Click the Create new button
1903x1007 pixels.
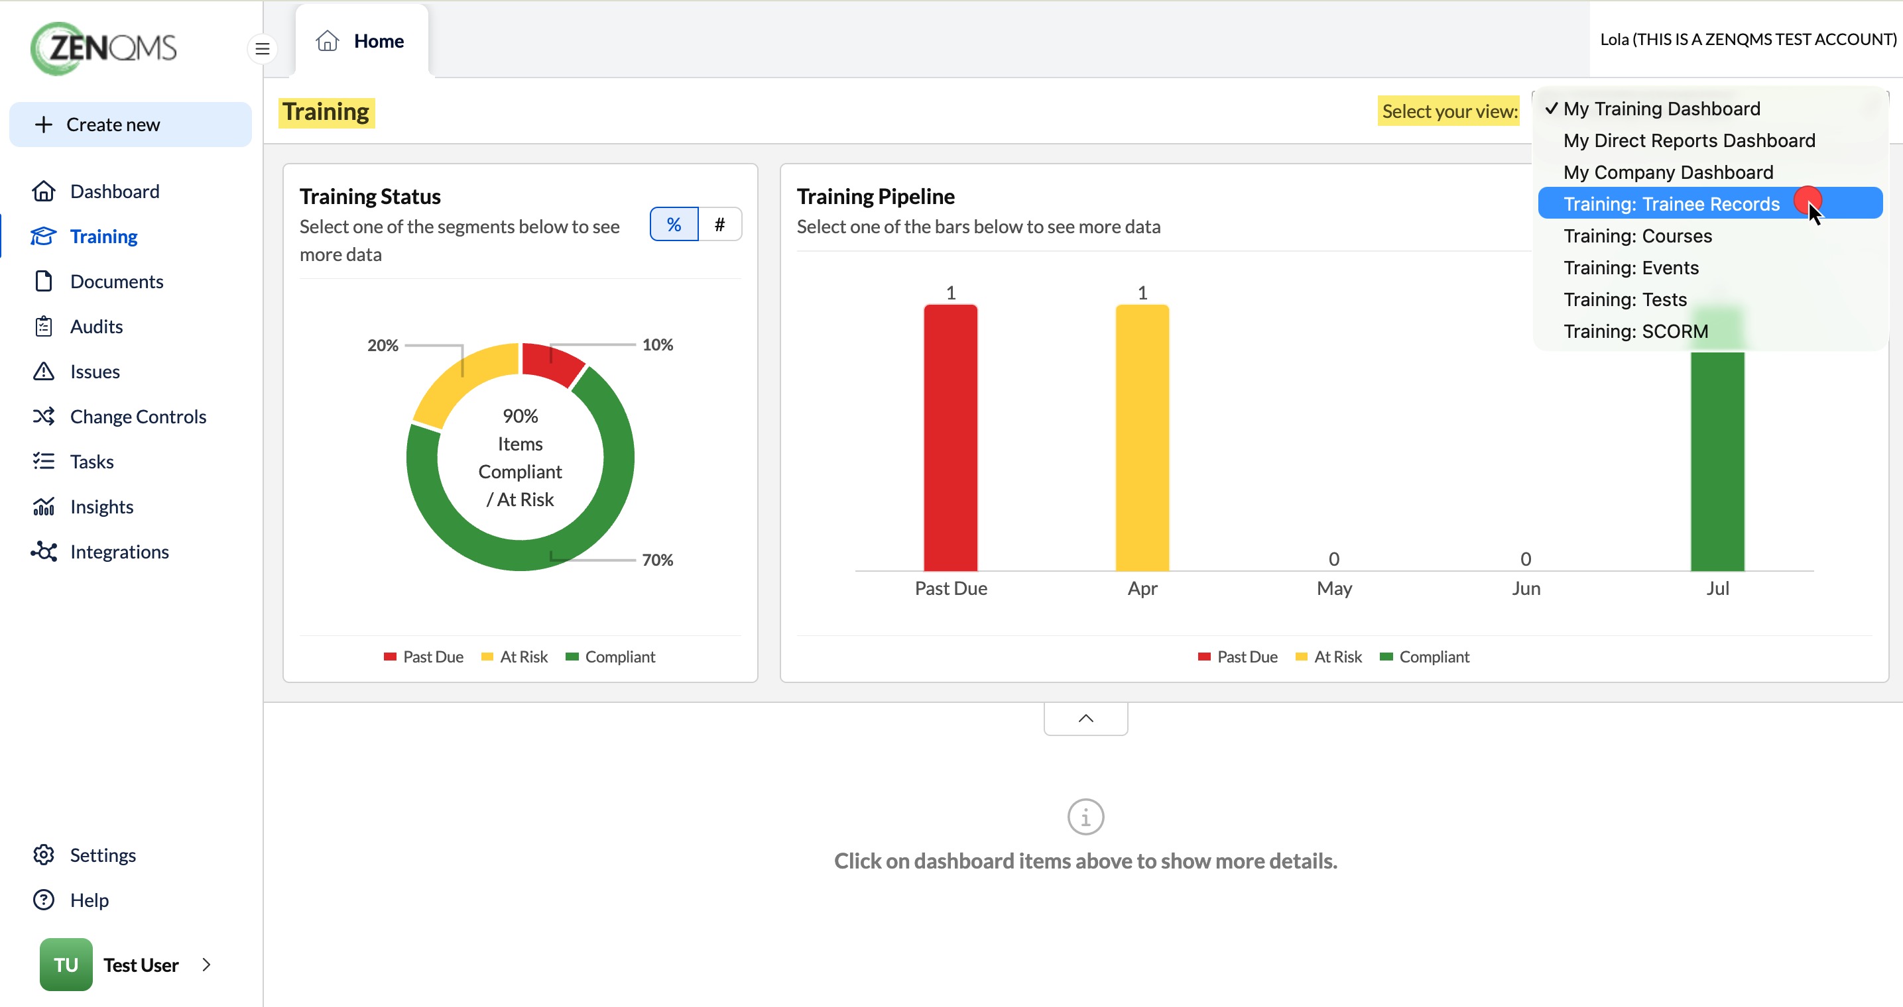(x=130, y=124)
